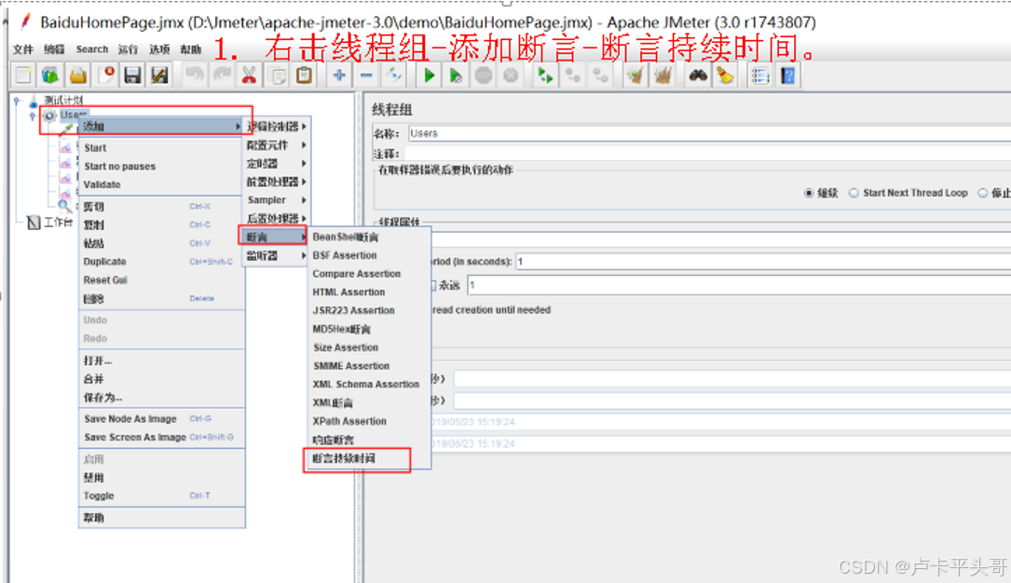
Task: Click the Start No Pauses toolbar icon
Action: [x=456, y=75]
